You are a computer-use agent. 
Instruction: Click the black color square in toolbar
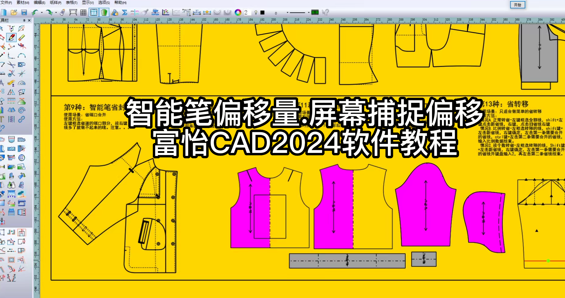click(262, 13)
